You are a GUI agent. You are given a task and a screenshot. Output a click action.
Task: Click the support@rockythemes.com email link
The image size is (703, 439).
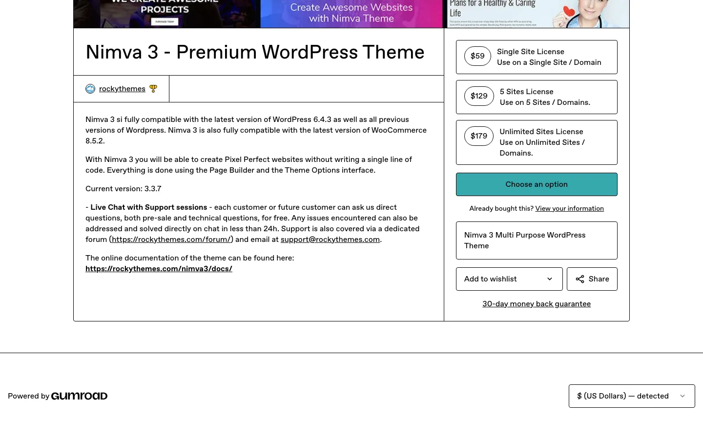[x=330, y=239]
